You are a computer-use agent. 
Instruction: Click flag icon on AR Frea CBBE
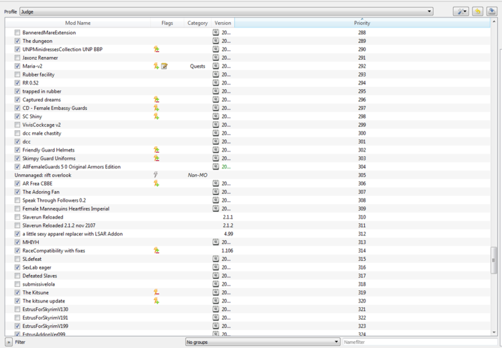156,184
